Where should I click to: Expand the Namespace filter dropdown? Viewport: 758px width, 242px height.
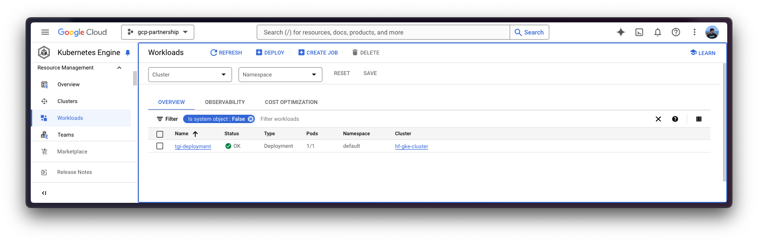tap(280, 75)
